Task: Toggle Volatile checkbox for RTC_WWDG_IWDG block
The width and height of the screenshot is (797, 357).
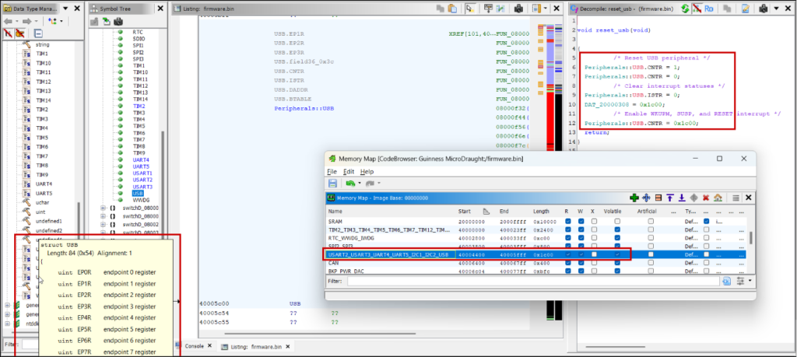Action: click(x=617, y=238)
